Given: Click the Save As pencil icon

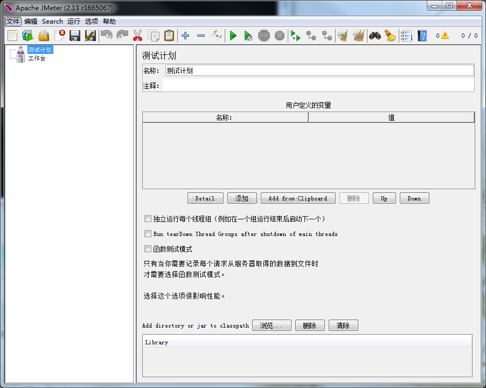Looking at the screenshot, I should pos(91,36).
